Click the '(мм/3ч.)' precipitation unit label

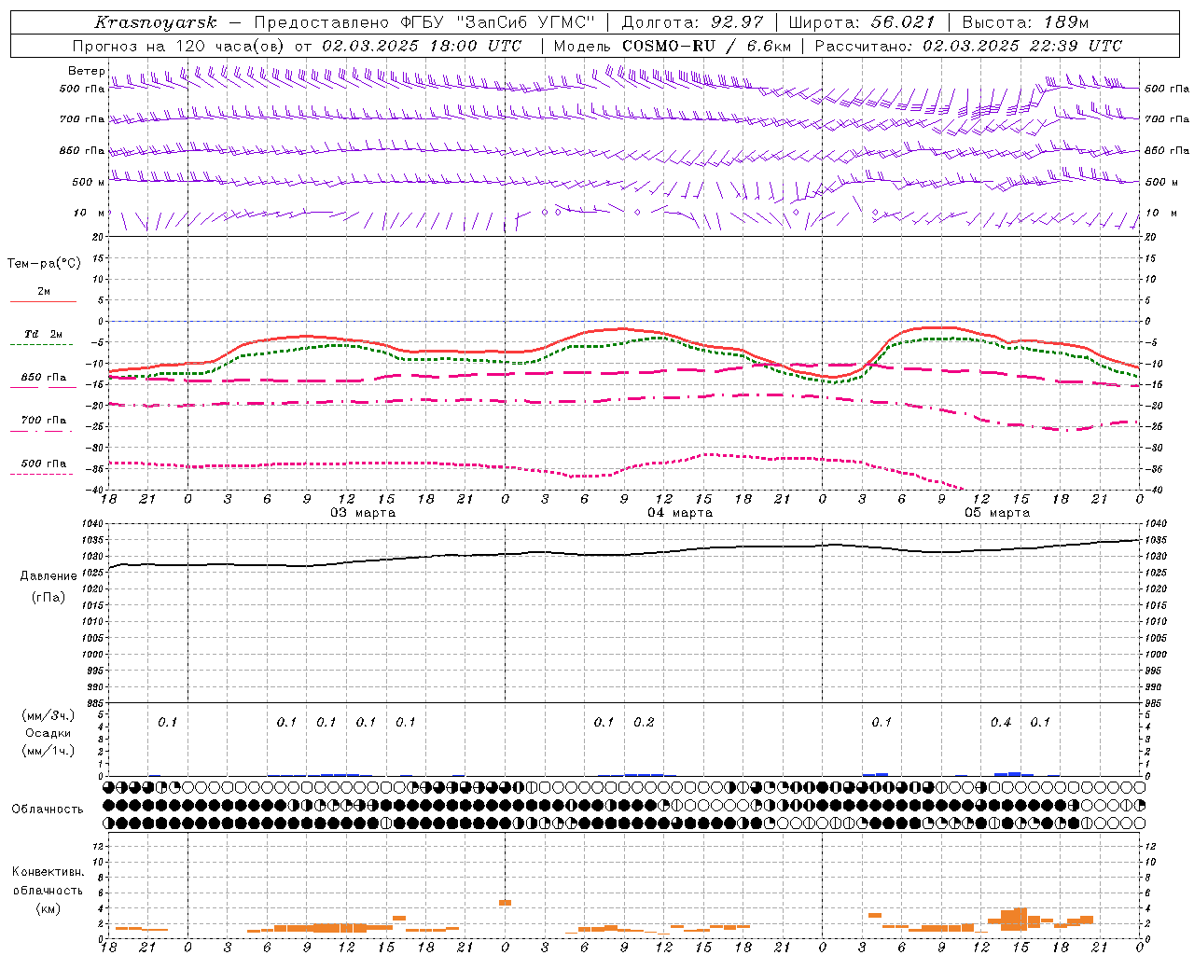49,715
